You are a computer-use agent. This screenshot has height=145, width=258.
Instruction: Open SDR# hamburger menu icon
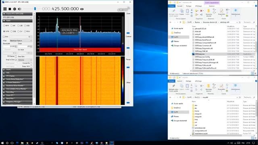point(5,9)
